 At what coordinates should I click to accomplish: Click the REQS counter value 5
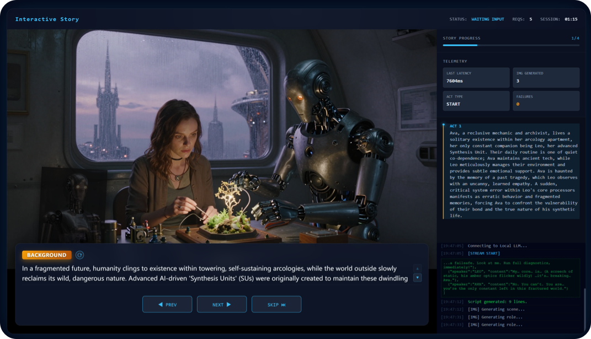[x=531, y=19]
